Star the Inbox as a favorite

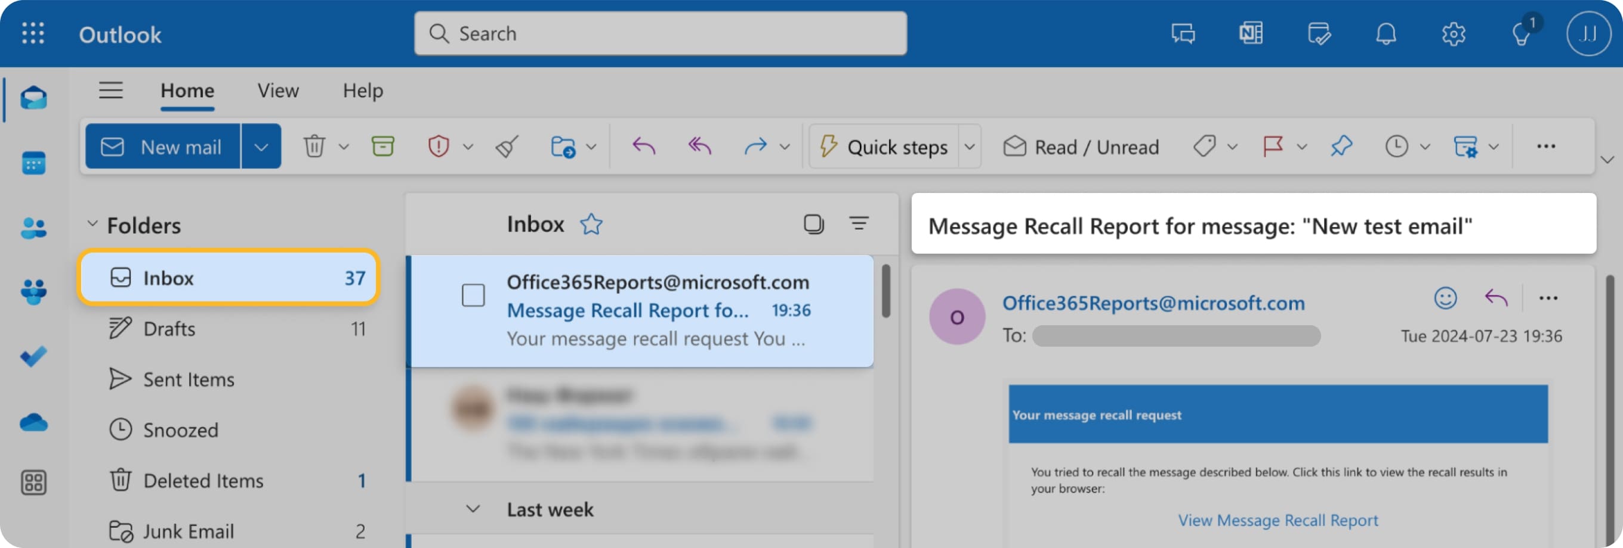pyautogui.click(x=591, y=223)
